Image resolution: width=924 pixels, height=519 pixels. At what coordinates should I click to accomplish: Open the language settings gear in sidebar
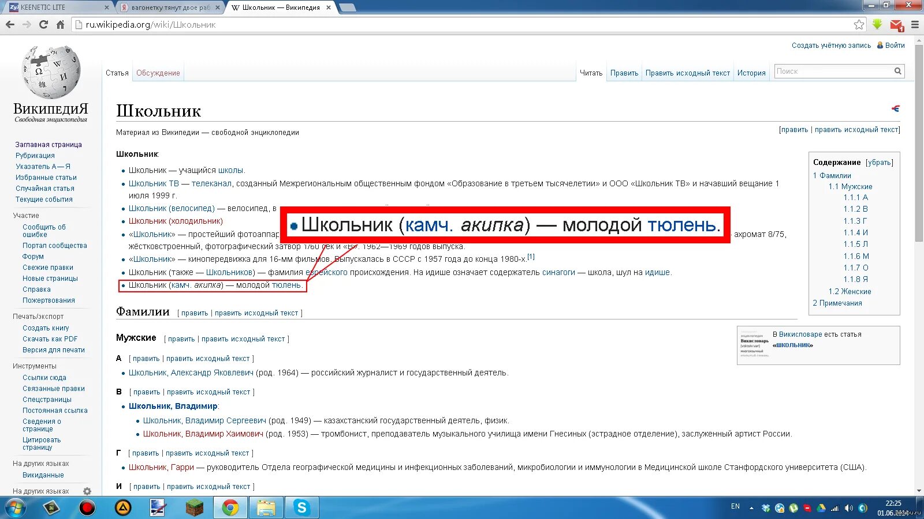87,491
